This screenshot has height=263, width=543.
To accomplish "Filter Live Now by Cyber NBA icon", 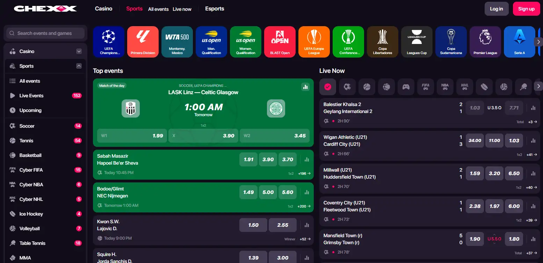I will 445,87.
